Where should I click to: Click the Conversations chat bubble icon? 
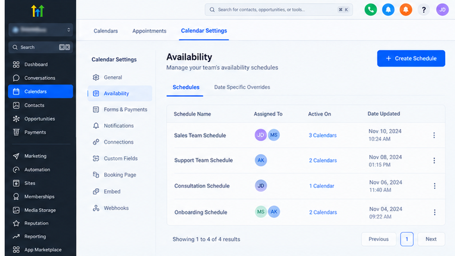(x=16, y=78)
